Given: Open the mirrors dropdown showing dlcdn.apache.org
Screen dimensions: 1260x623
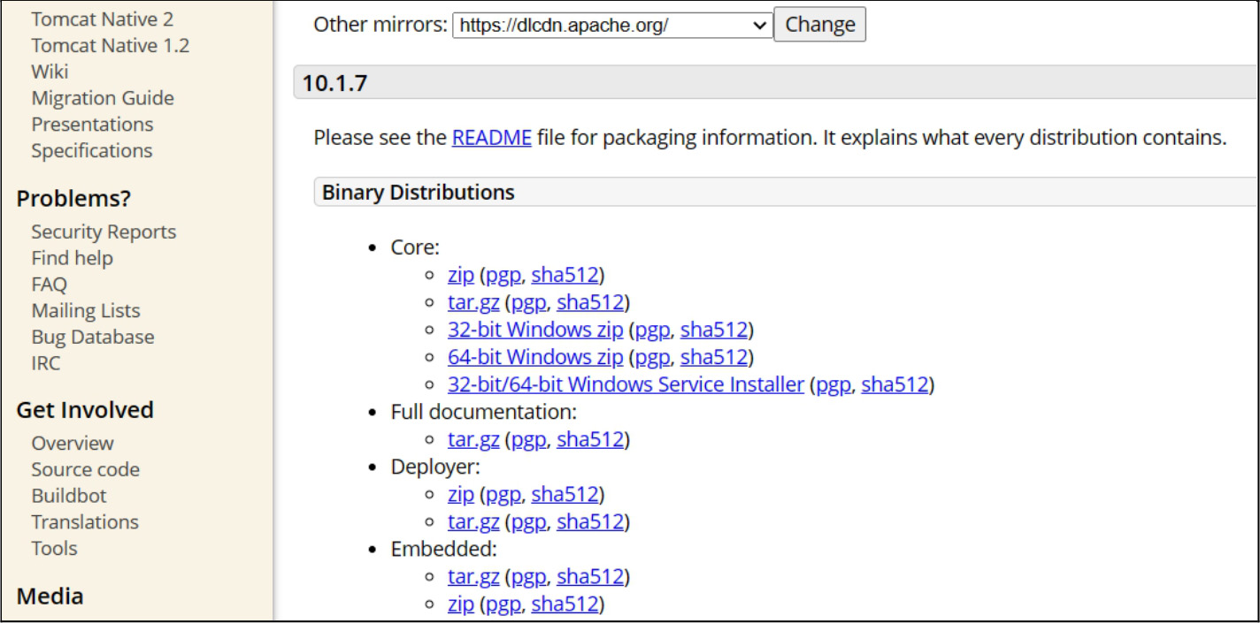Looking at the screenshot, I should (x=612, y=25).
